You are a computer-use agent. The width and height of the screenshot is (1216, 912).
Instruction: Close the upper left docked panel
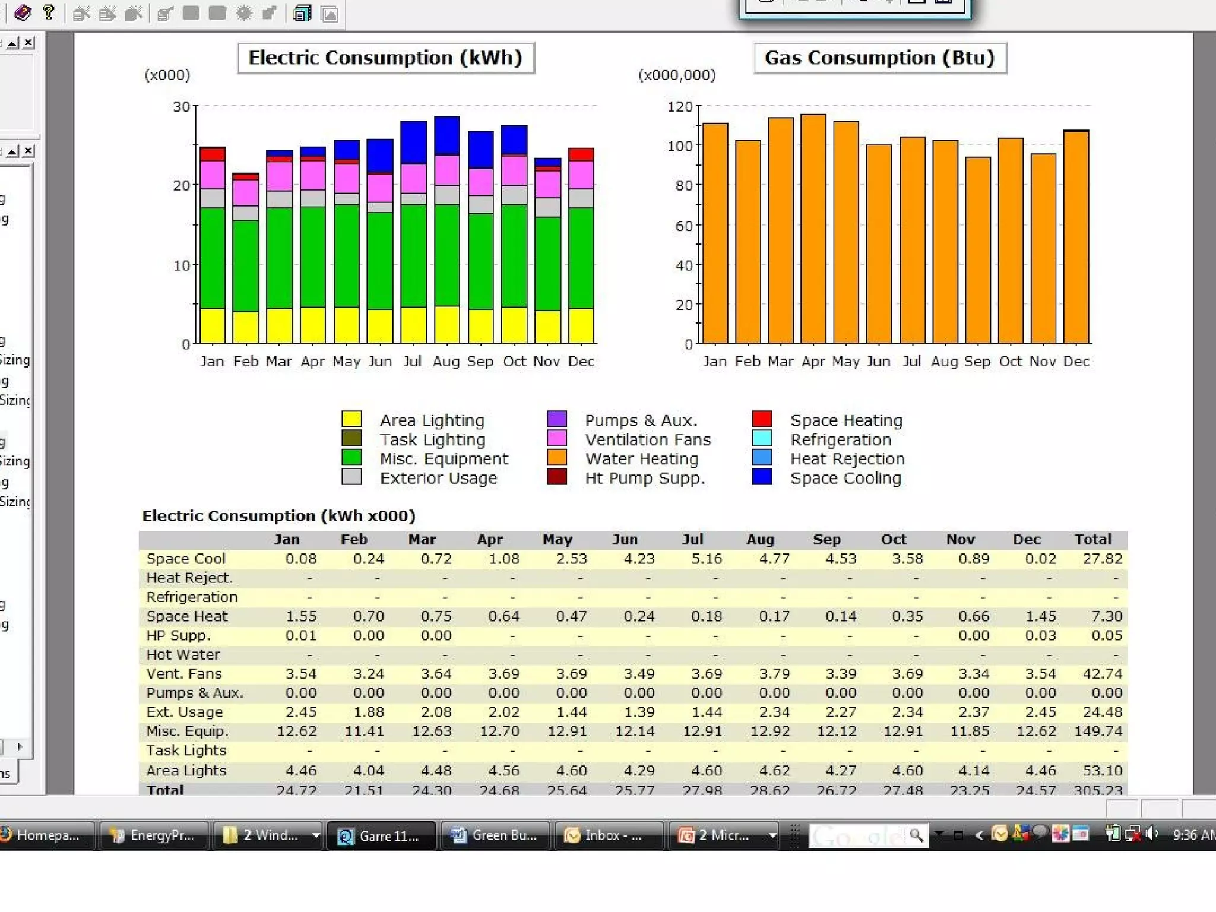click(x=28, y=43)
